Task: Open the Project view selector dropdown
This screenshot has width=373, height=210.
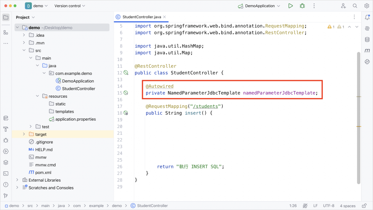Action: 25,17
